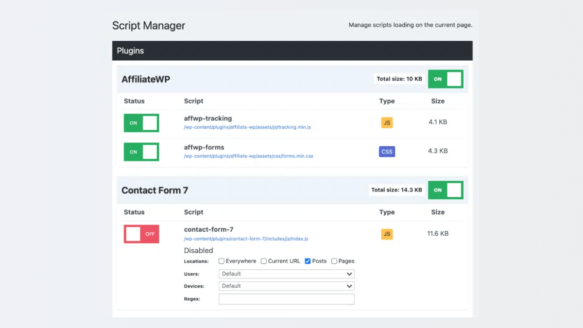
Task: Switch the contact-form-7 script toggle from OFF
Action: point(141,234)
